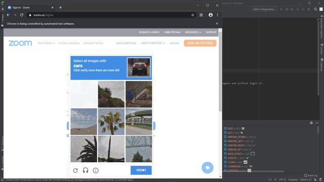Click the Zoom logo

pyautogui.click(x=20, y=43)
